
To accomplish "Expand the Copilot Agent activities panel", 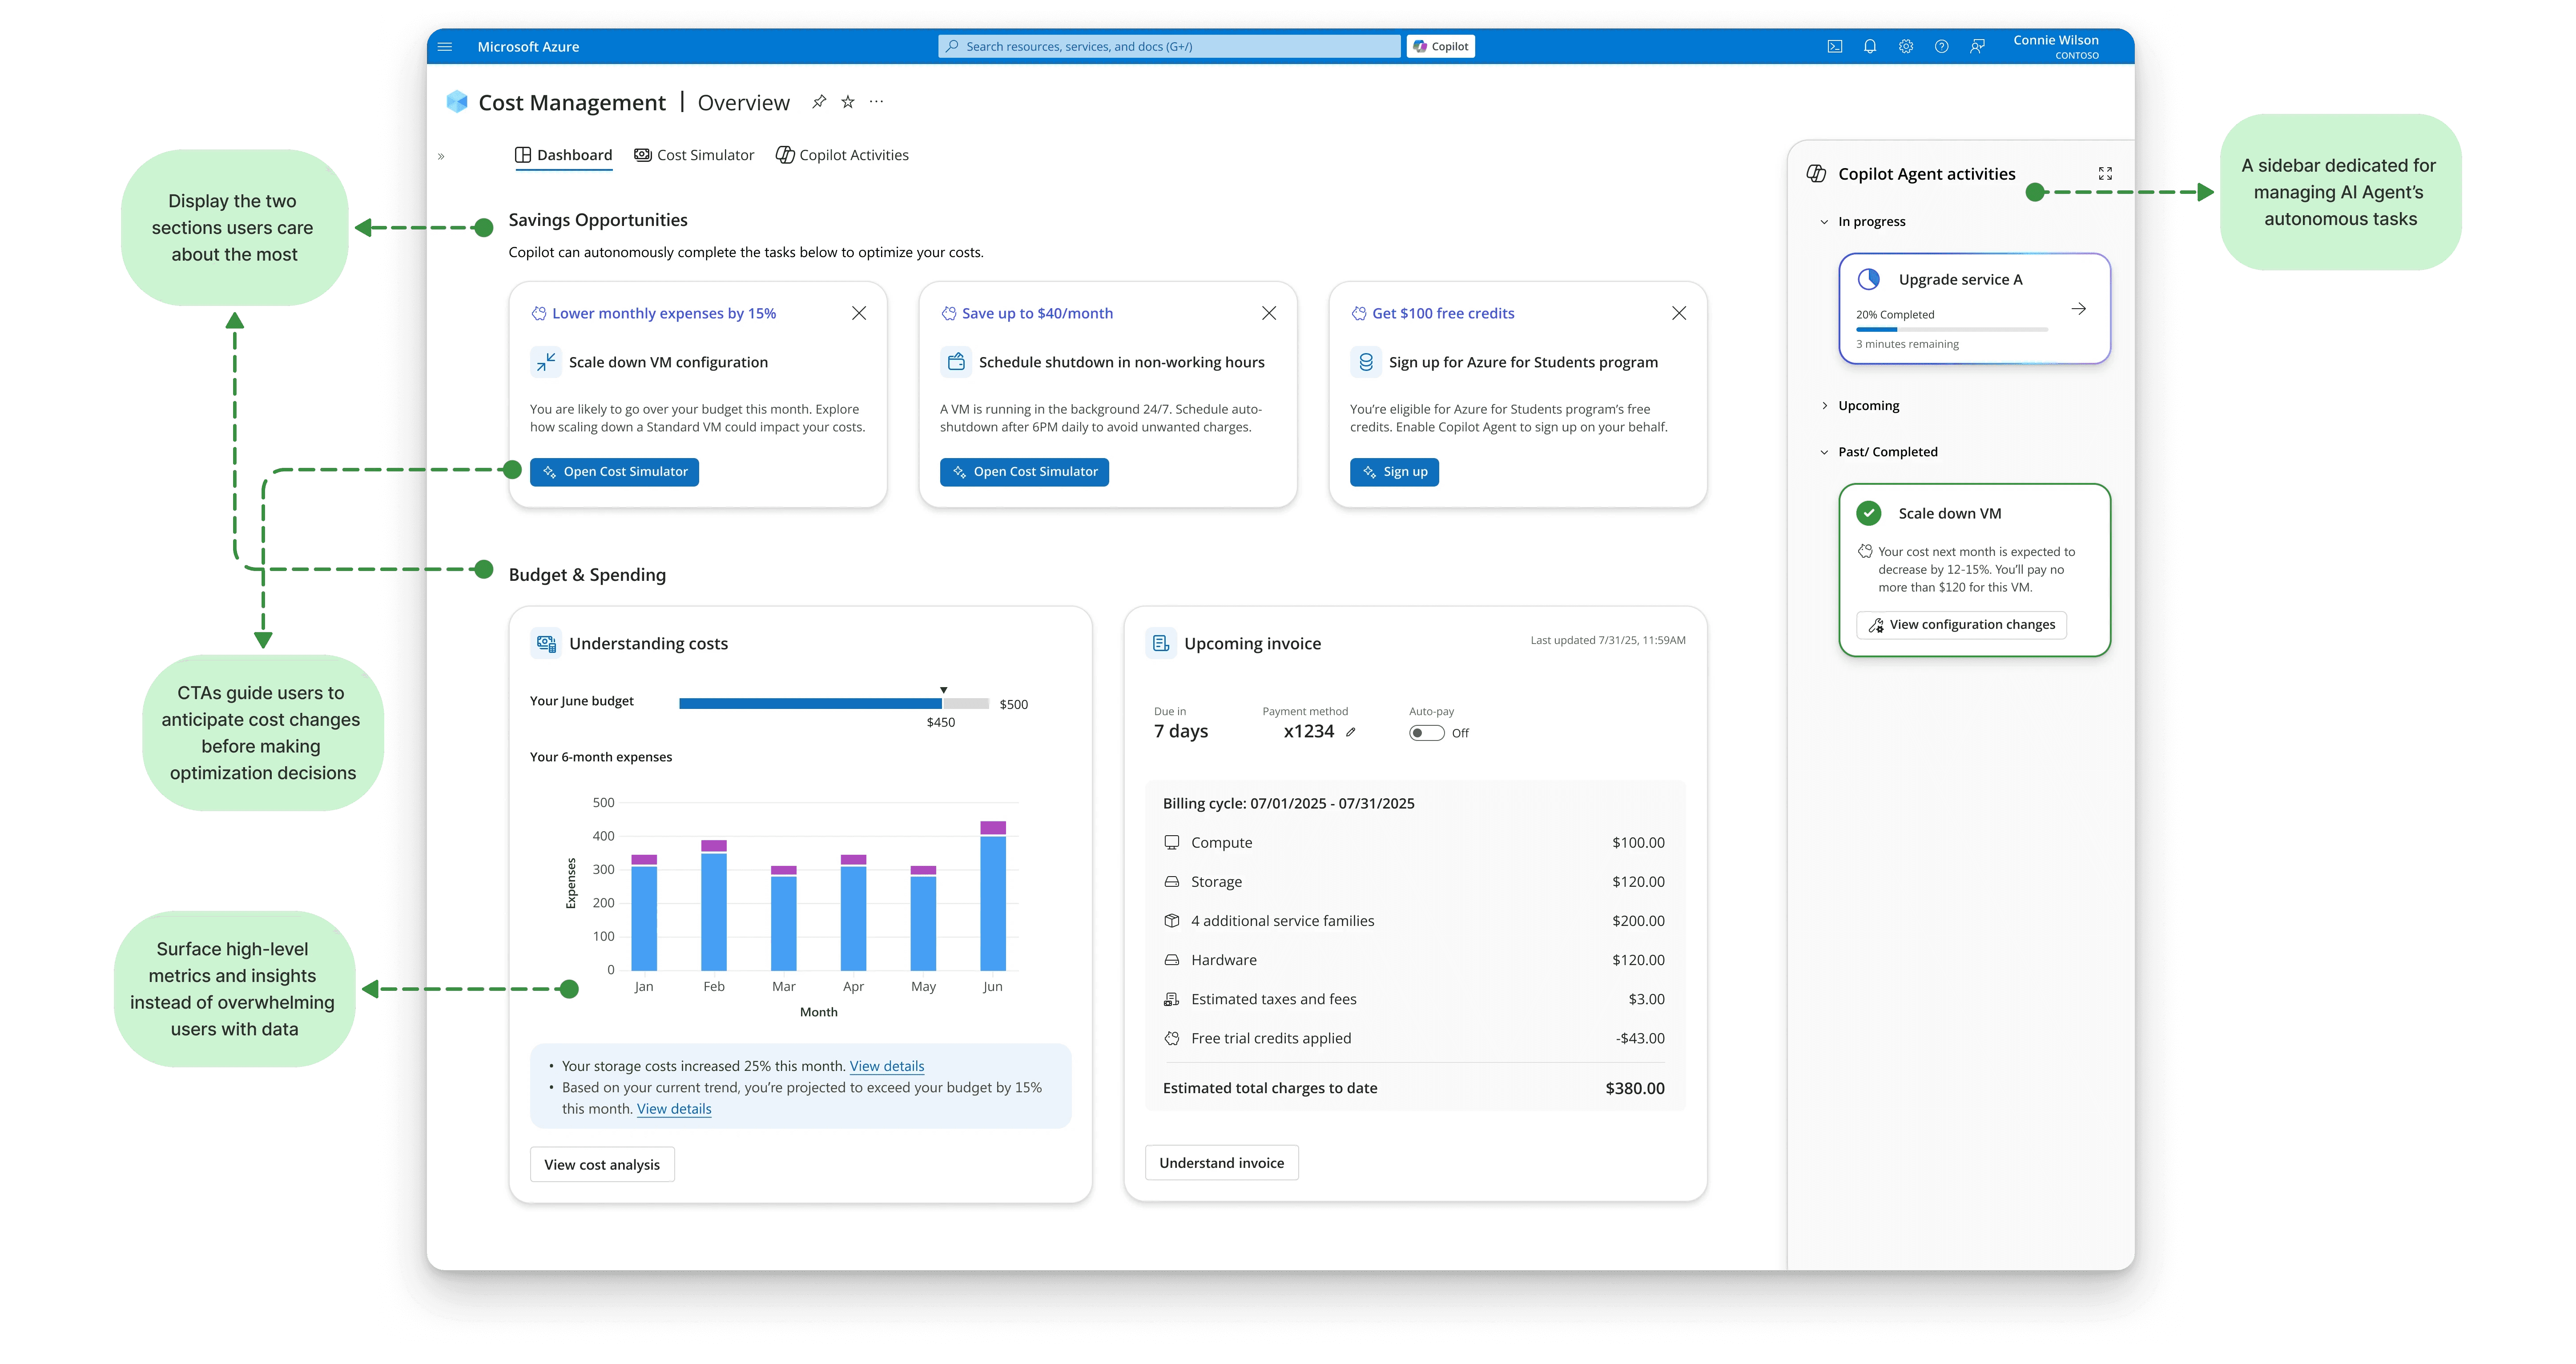I will (x=2105, y=173).
